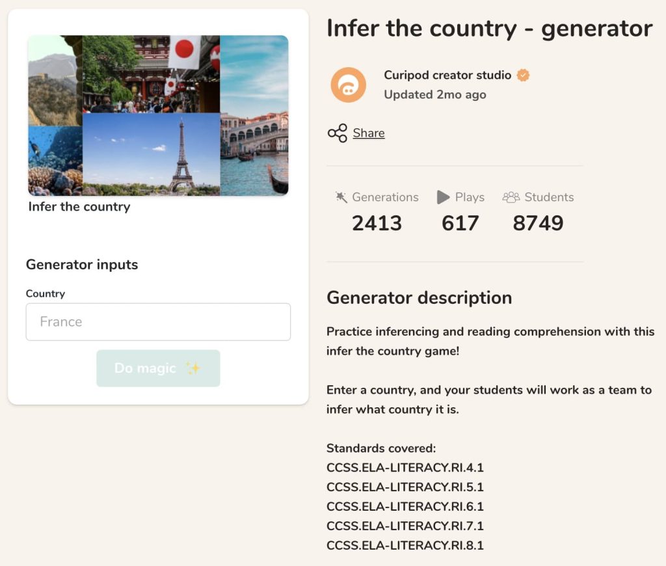
Task: Click the 'Generator inputs' heading
Action: point(82,265)
